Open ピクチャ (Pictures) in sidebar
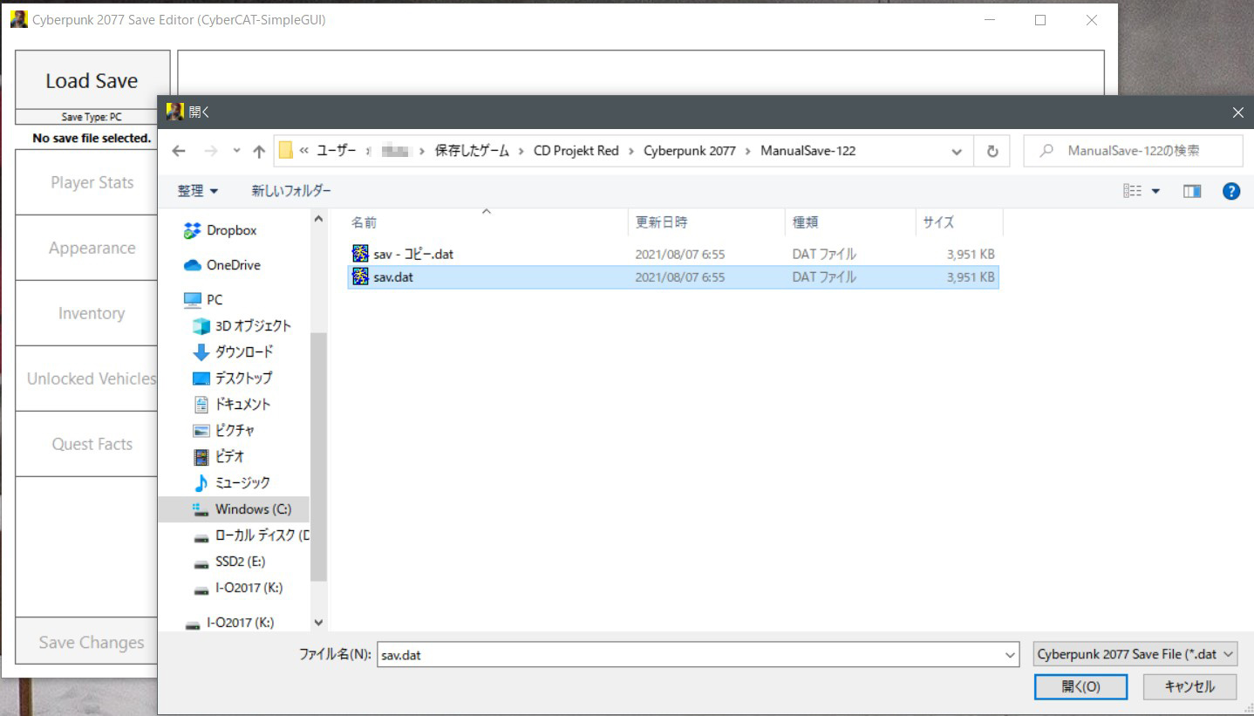This screenshot has height=716, width=1254. (235, 430)
